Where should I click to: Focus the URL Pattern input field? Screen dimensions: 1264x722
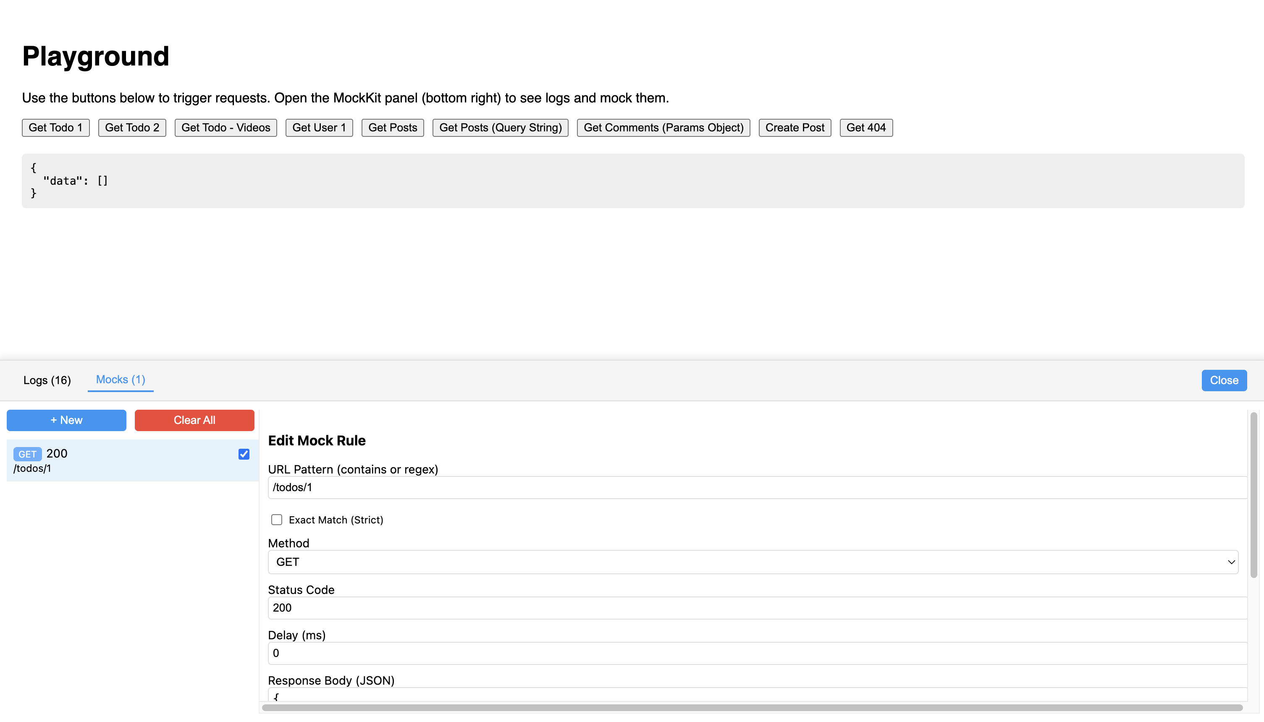(x=758, y=487)
